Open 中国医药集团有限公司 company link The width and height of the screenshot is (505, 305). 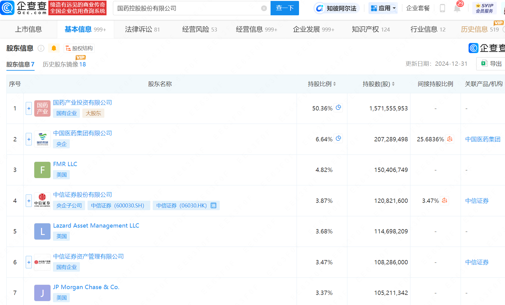83,133
